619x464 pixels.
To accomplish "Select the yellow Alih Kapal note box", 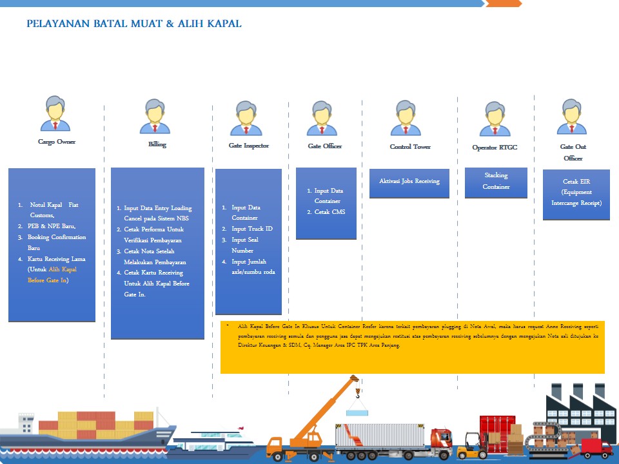I will coord(413,347).
